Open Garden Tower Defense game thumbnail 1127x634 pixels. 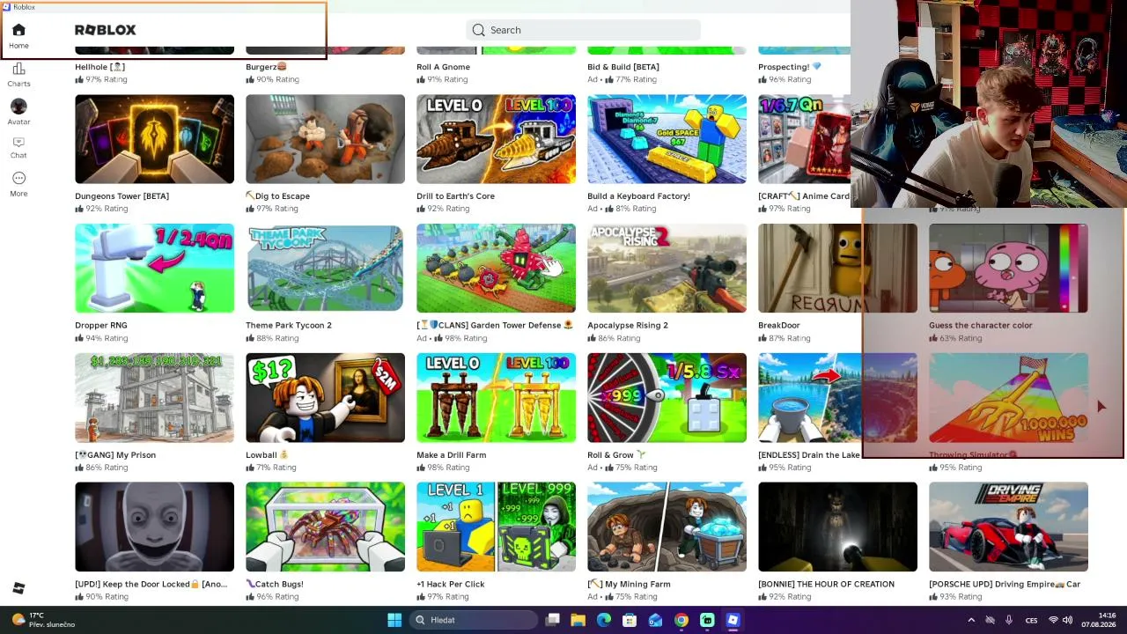[496, 269]
